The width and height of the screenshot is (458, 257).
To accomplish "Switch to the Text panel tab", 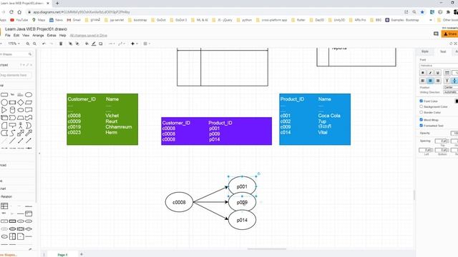I will click(x=443, y=51).
